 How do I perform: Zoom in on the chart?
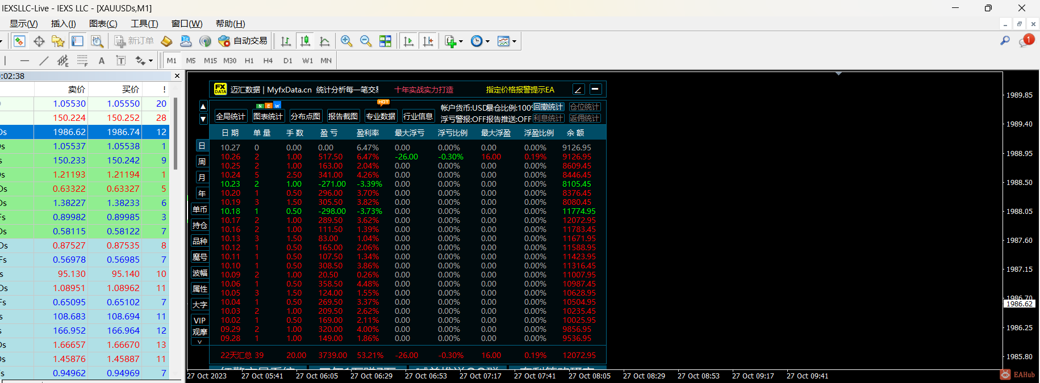pyautogui.click(x=346, y=41)
